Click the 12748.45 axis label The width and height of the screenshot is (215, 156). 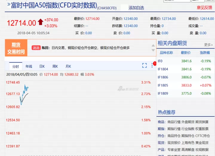[x=13, y=82]
